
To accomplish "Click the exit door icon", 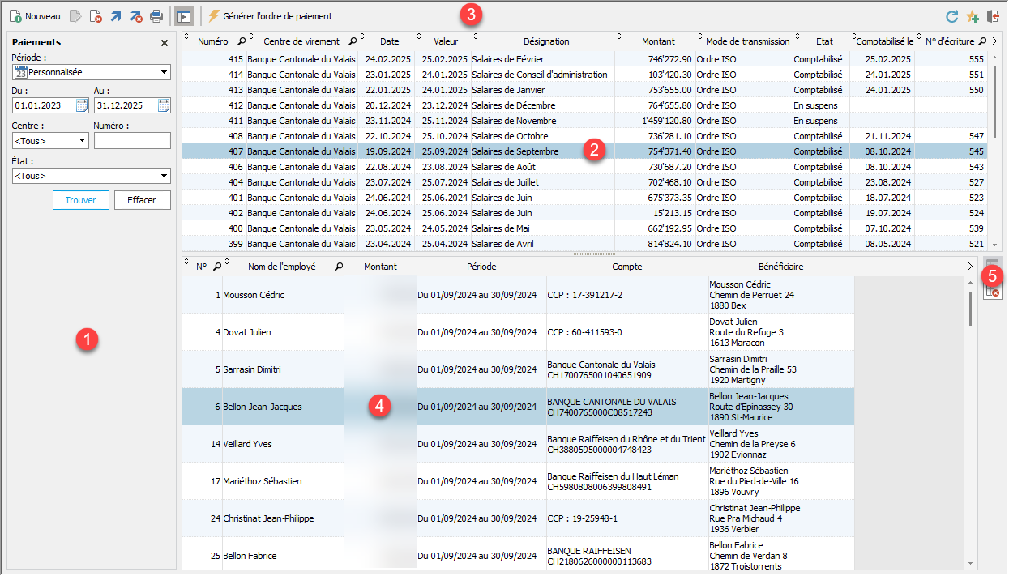I will point(993,16).
